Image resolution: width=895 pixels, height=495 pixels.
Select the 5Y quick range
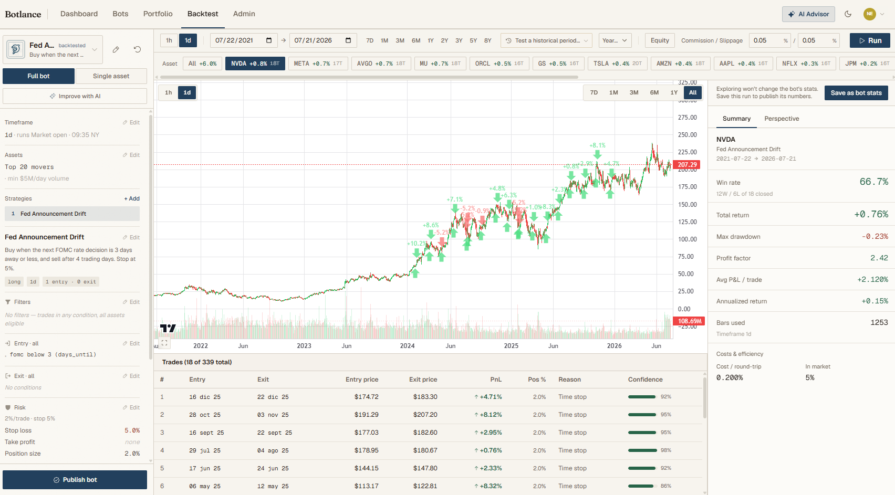[473, 40]
